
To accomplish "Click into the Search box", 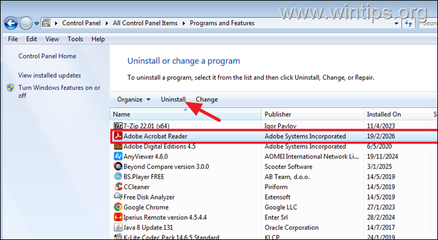I will tap(428, 24).
